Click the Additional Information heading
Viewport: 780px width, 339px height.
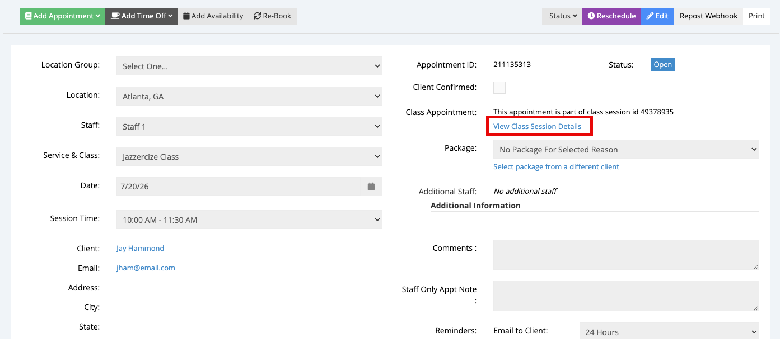point(475,206)
